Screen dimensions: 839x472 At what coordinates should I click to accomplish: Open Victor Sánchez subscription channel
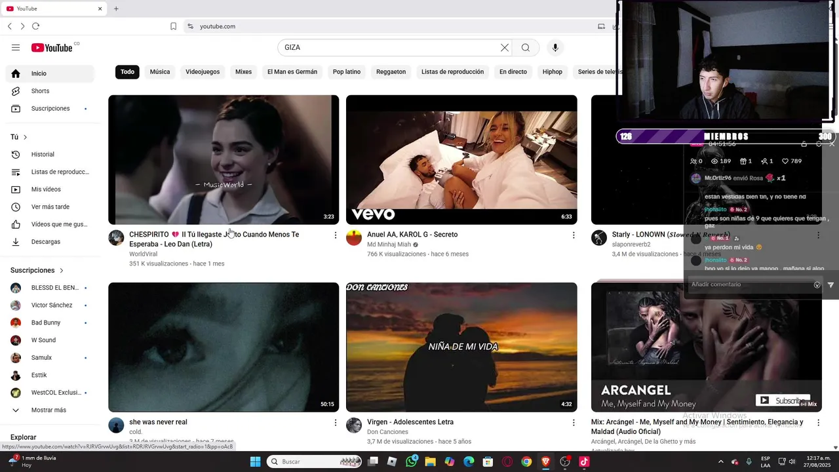coord(50,305)
